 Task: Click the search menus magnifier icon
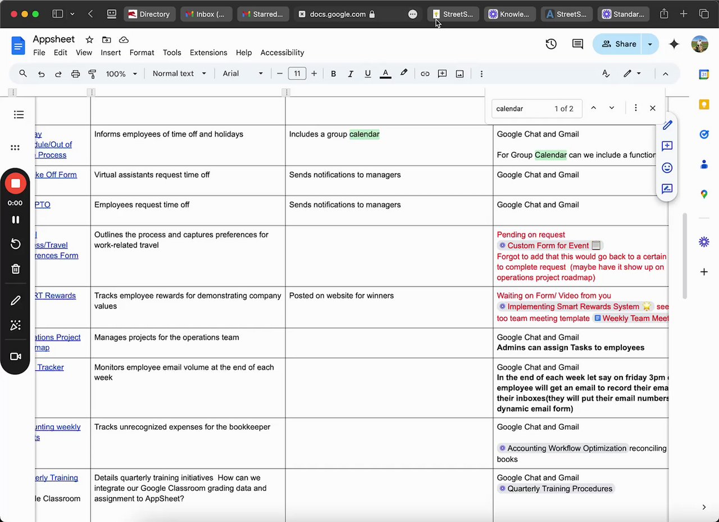click(x=23, y=74)
